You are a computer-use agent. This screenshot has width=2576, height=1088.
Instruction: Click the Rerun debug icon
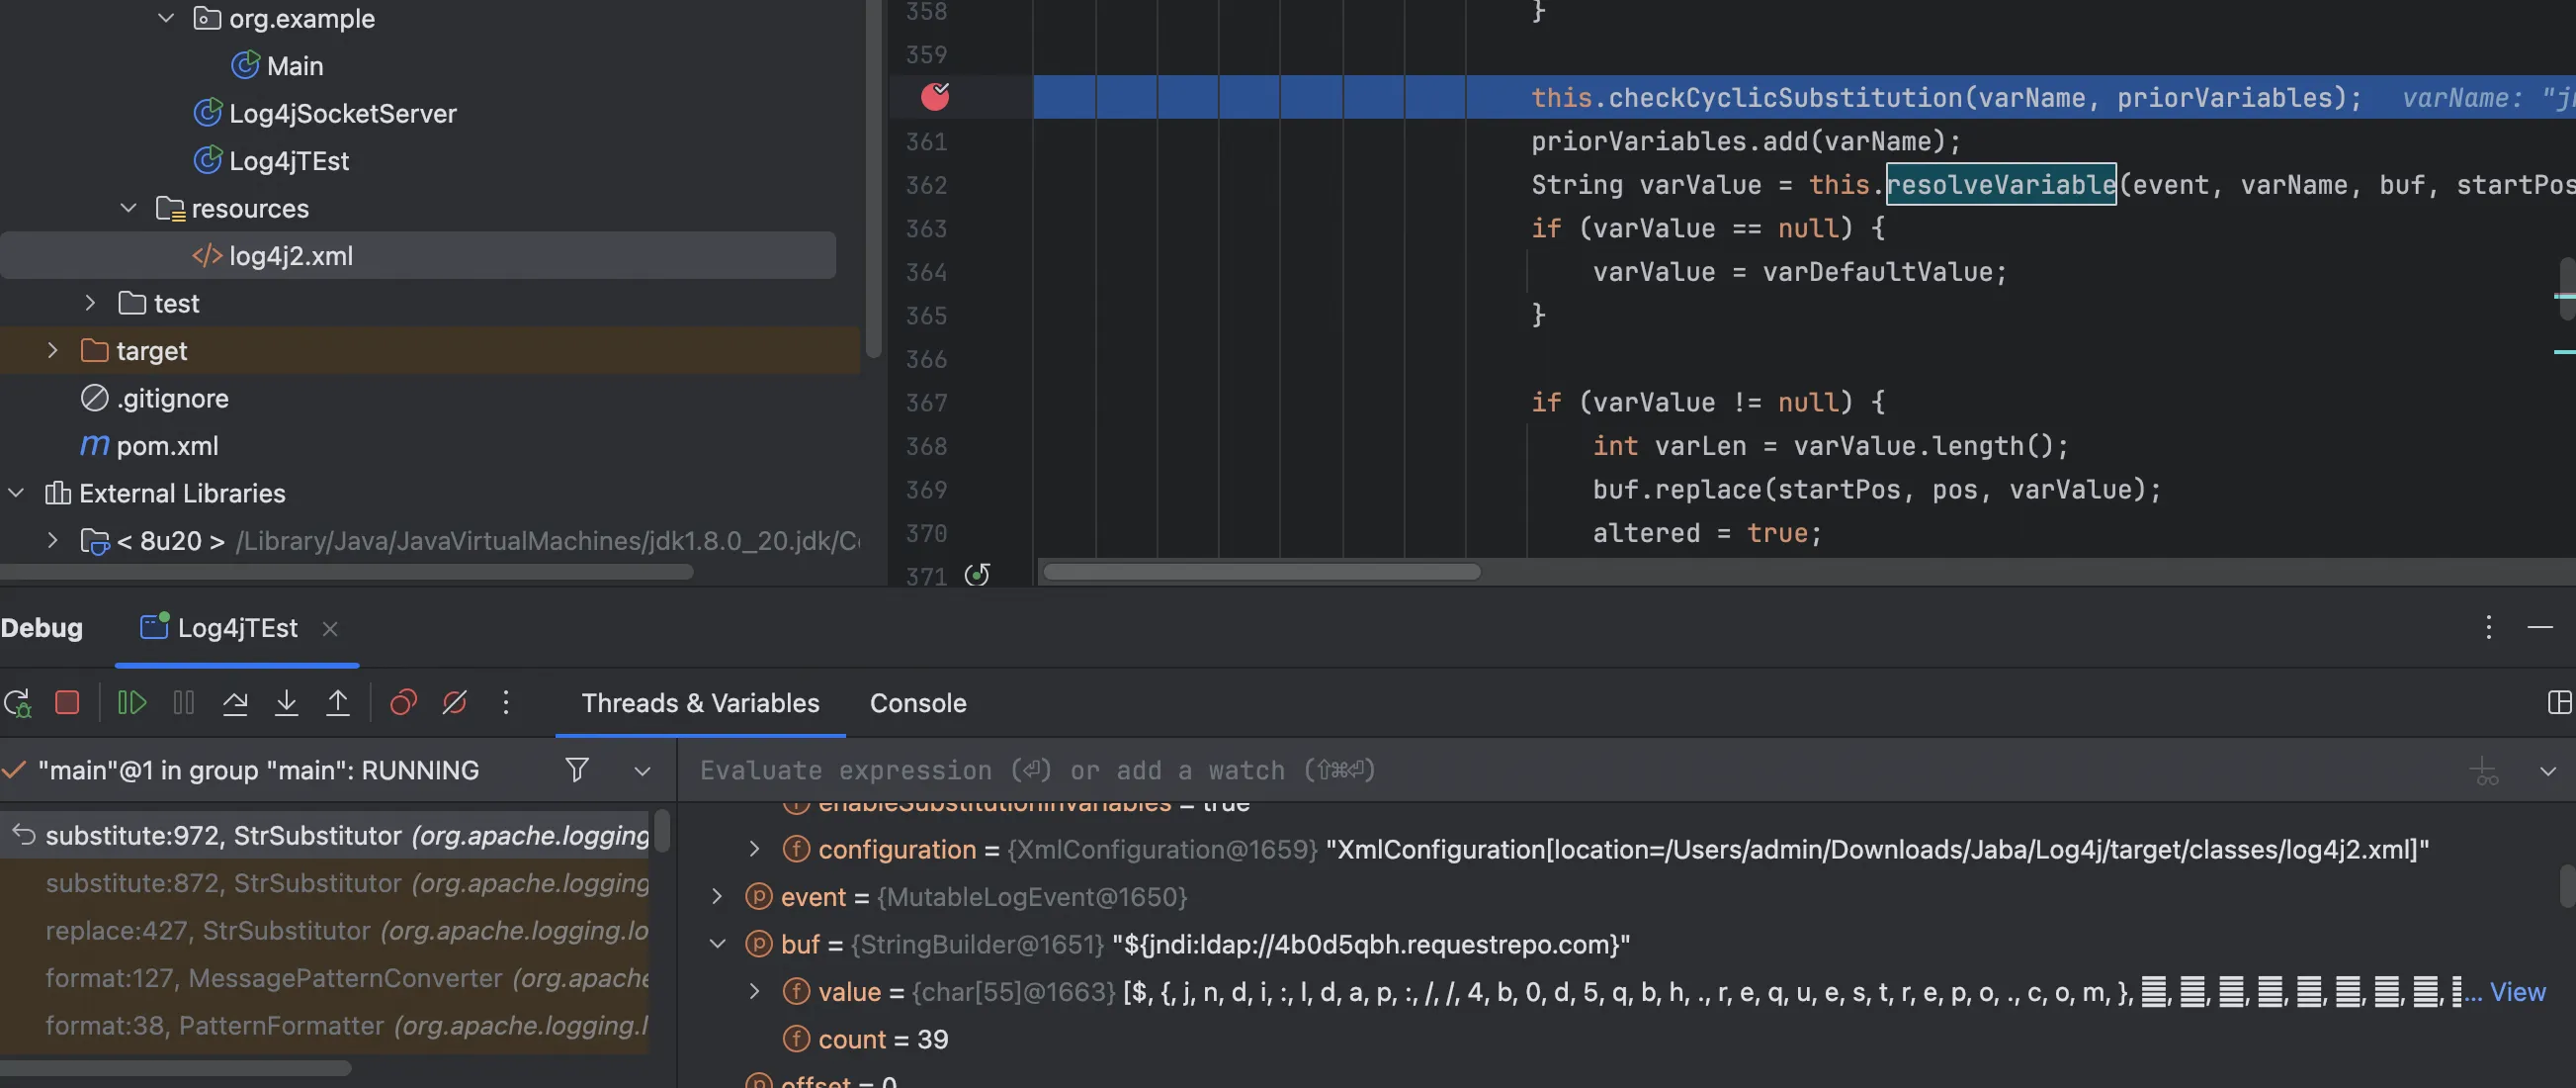18,702
